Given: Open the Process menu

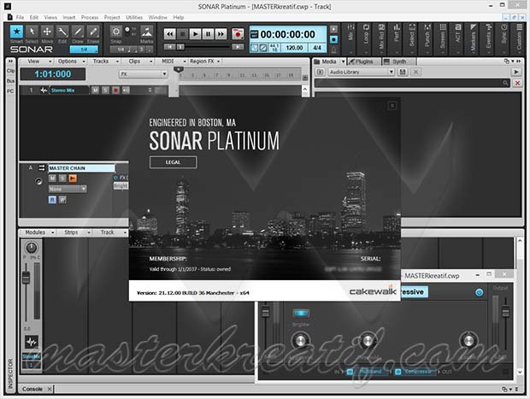Looking at the screenshot, I should click(90, 17).
